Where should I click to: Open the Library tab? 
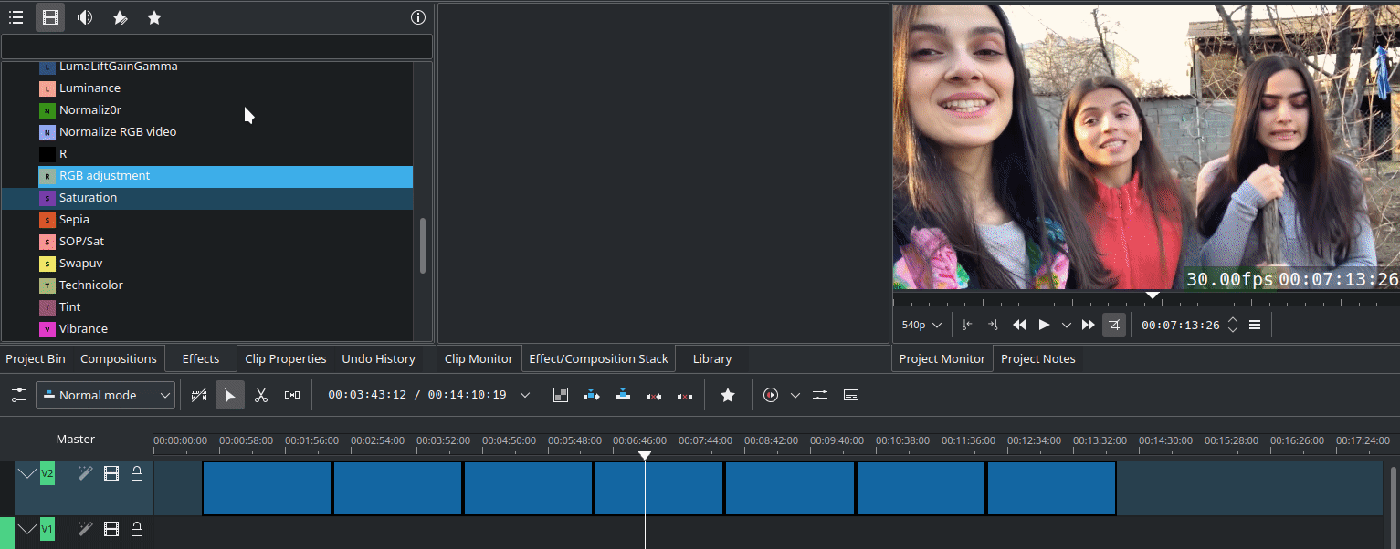(x=712, y=358)
